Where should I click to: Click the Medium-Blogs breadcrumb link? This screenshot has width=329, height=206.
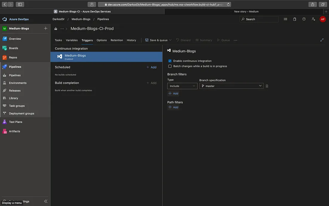81,19
